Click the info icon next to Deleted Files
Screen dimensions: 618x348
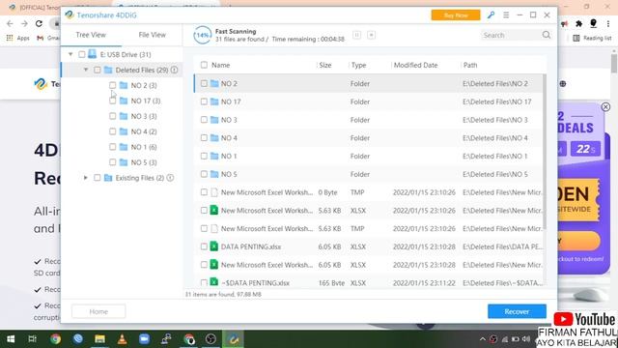[x=174, y=70]
